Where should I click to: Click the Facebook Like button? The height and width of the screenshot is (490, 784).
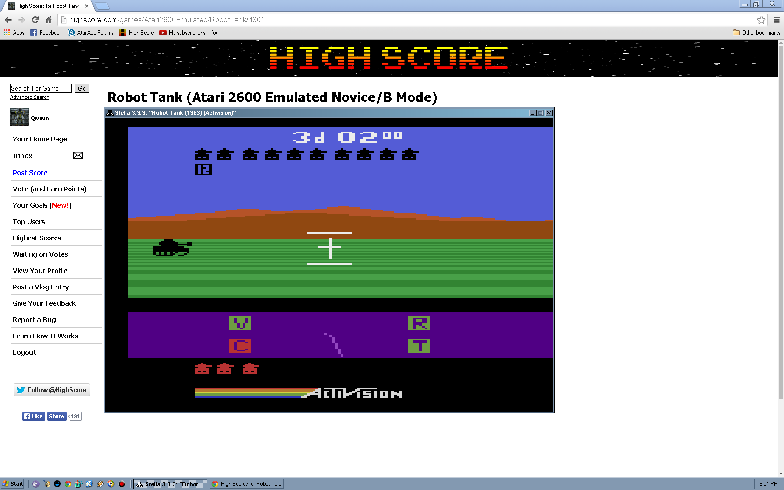pos(34,416)
